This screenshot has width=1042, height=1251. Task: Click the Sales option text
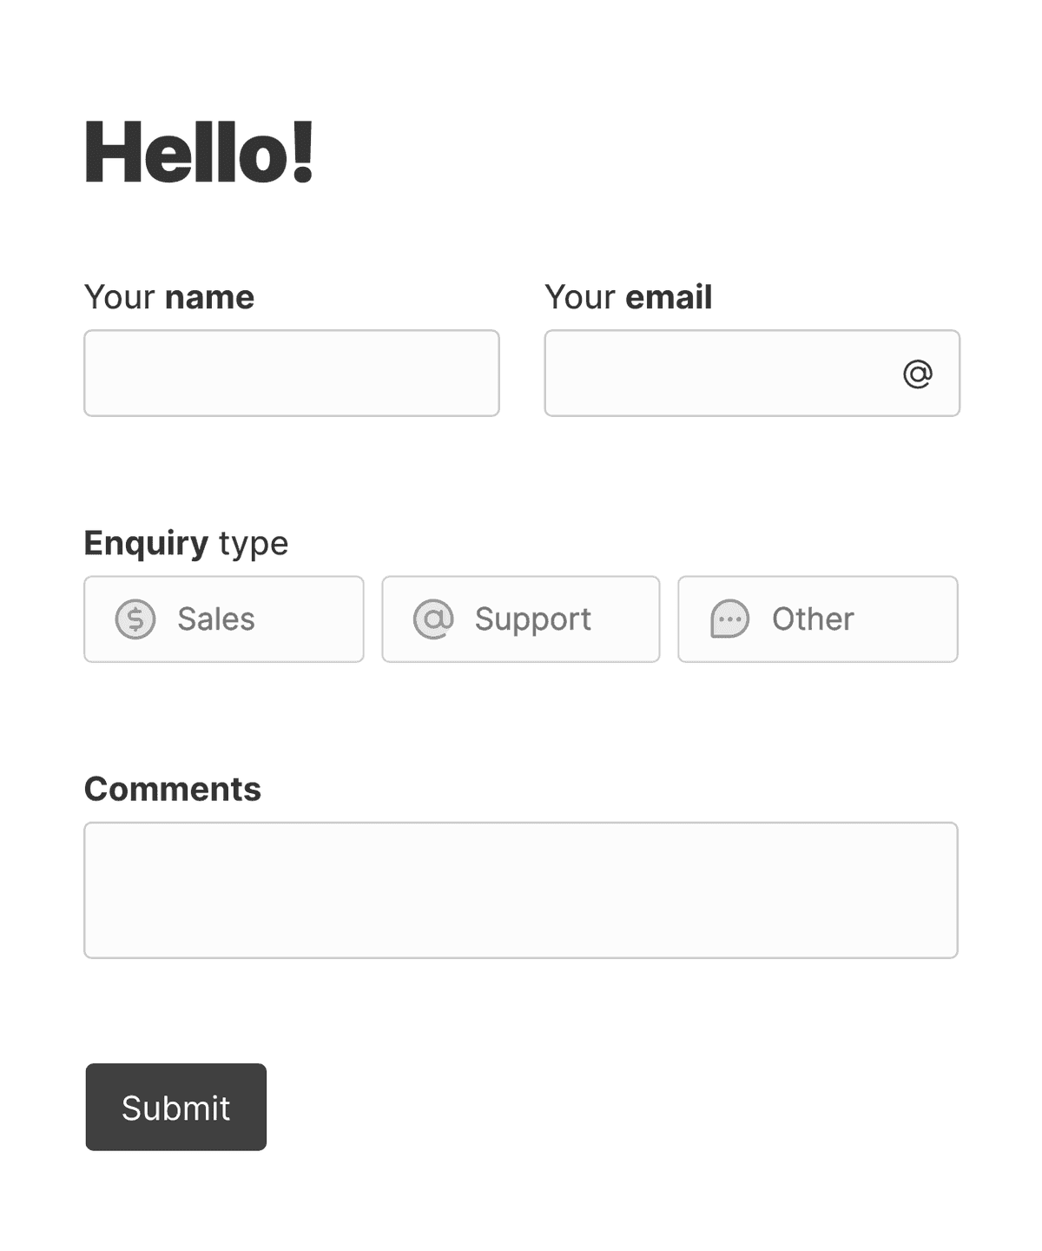[215, 619]
